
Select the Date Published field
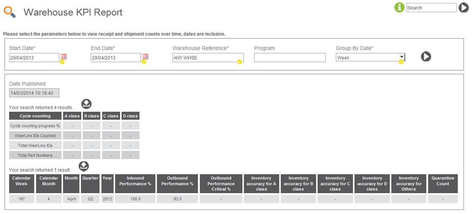point(34,93)
